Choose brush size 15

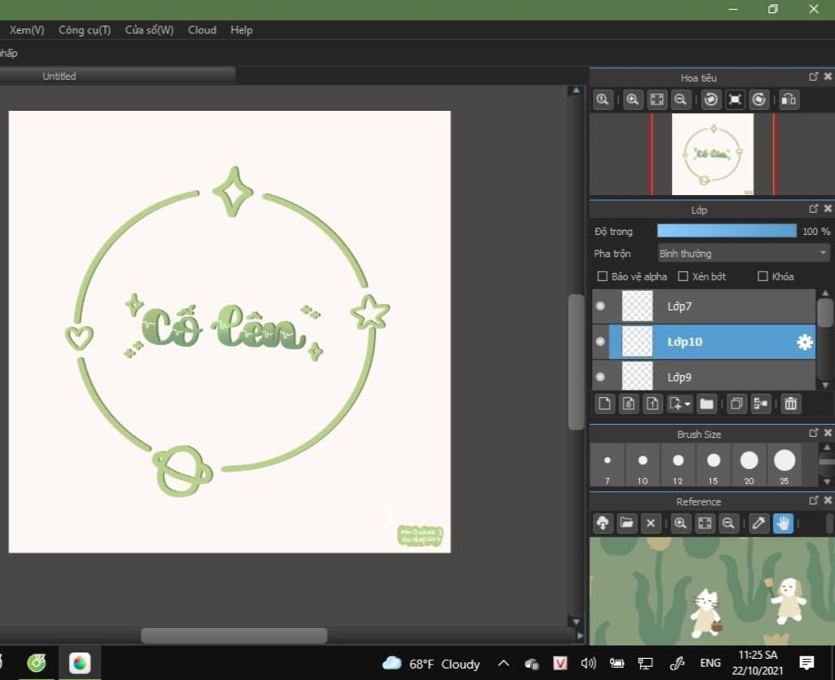coord(714,461)
